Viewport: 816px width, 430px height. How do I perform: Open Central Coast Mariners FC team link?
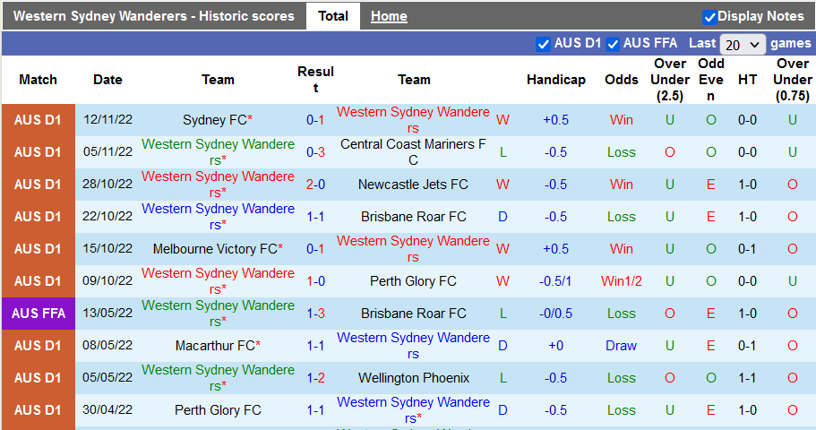(x=413, y=152)
